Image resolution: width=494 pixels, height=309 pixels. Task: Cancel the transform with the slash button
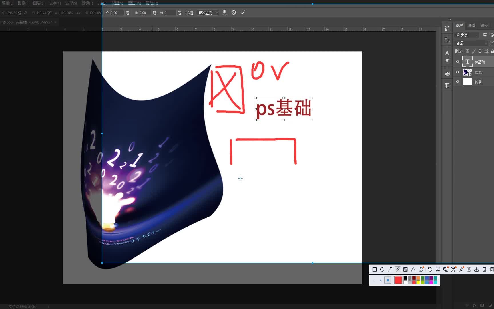click(x=234, y=12)
